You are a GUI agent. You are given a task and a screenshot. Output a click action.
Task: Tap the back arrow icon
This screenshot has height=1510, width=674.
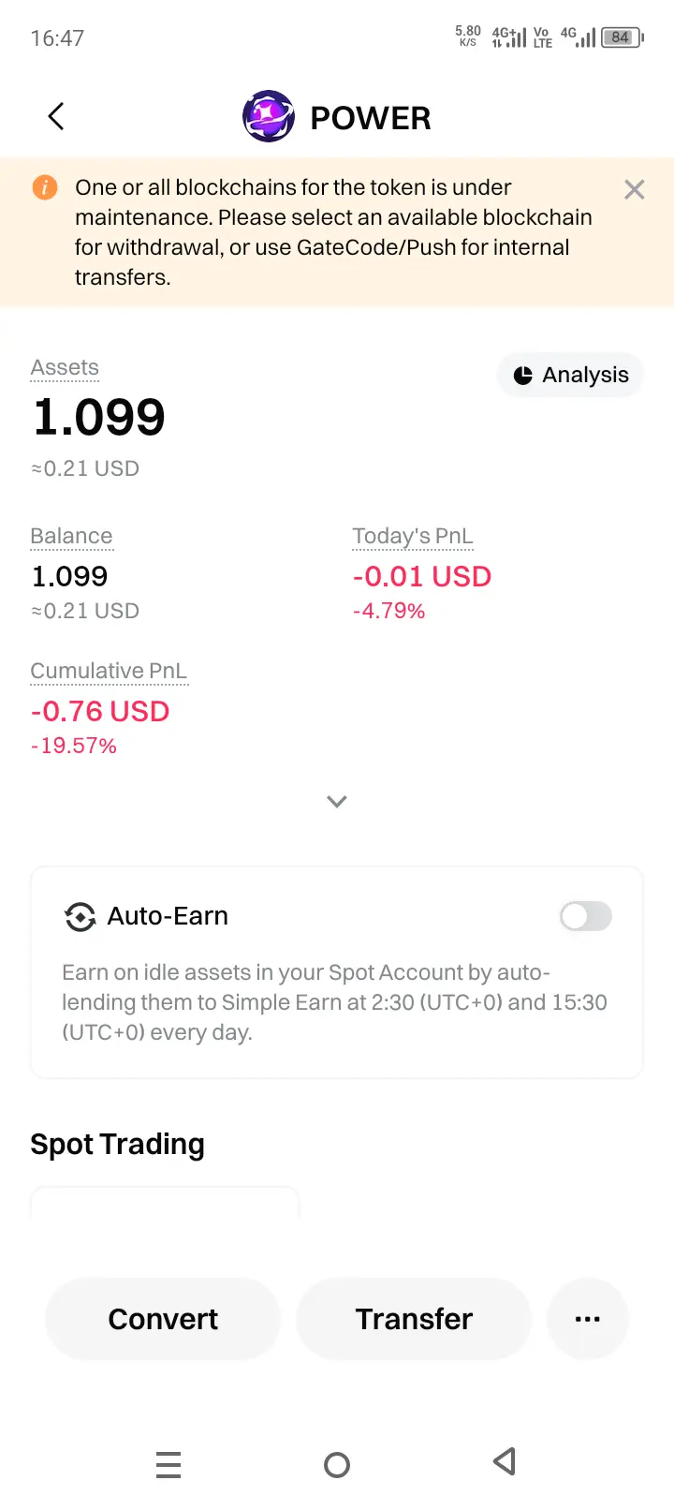56,117
